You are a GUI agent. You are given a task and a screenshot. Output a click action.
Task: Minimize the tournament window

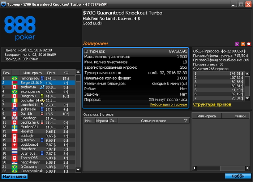(233, 4)
